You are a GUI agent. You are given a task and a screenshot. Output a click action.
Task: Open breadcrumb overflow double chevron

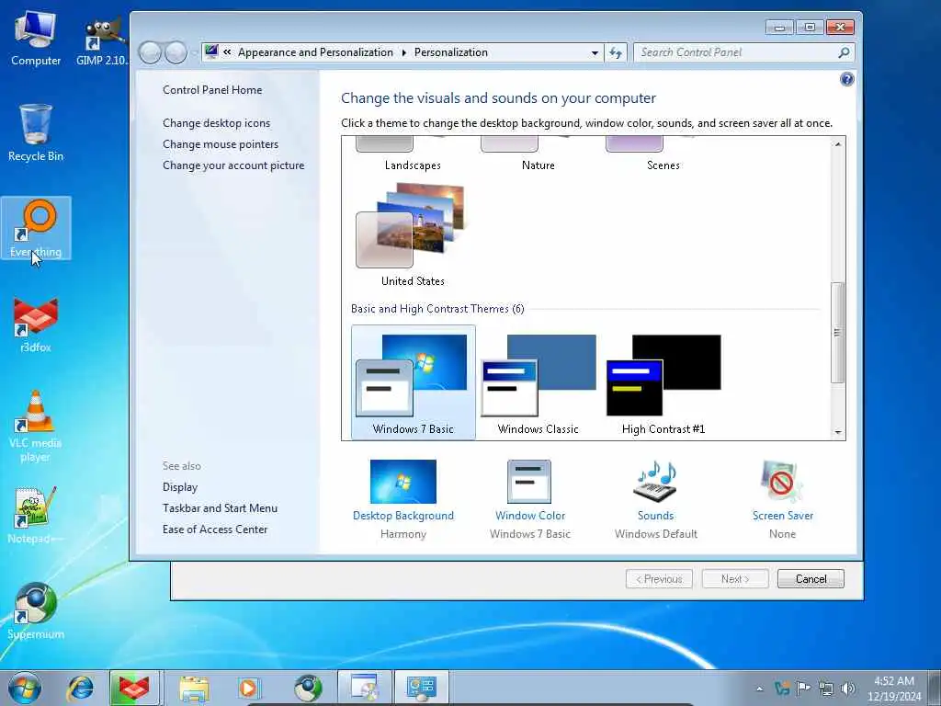pos(228,52)
